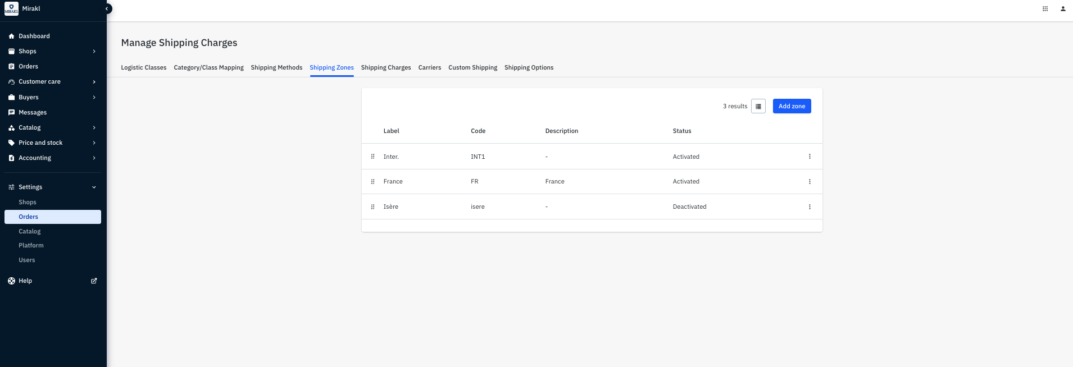Expand the Price and stock submenu
Viewport: 1073px width, 367px height.
(94, 143)
